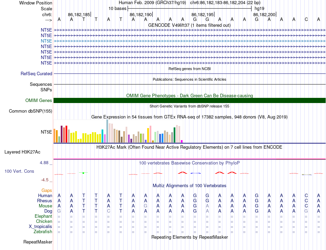Click the GENCODE V49lift37 track title

[x=189, y=25]
